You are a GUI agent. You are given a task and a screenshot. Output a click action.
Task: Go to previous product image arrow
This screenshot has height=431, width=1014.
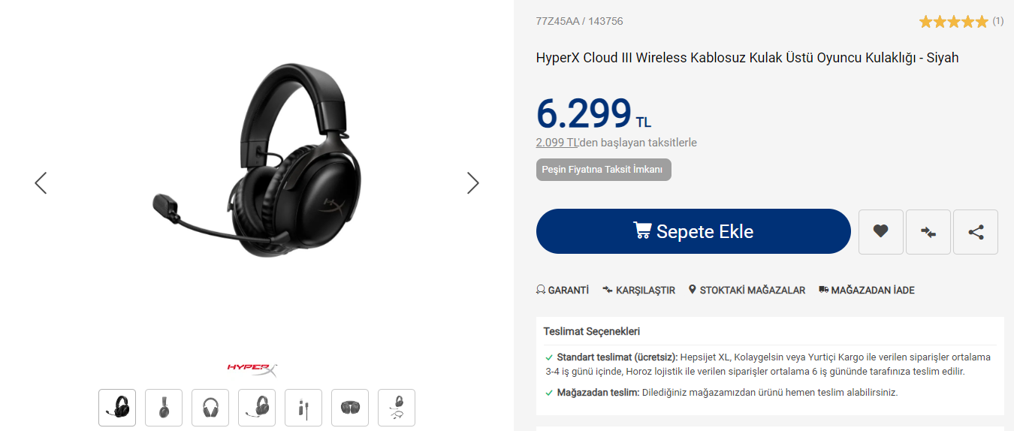coord(41,183)
